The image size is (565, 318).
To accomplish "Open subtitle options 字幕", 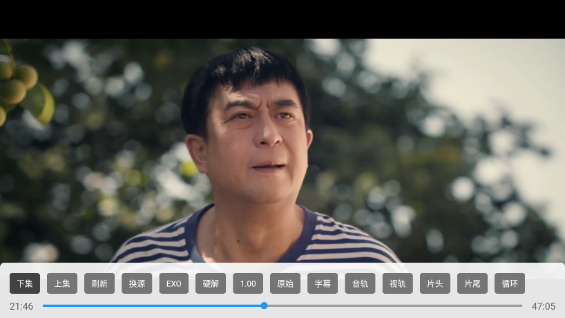I will (323, 283).
